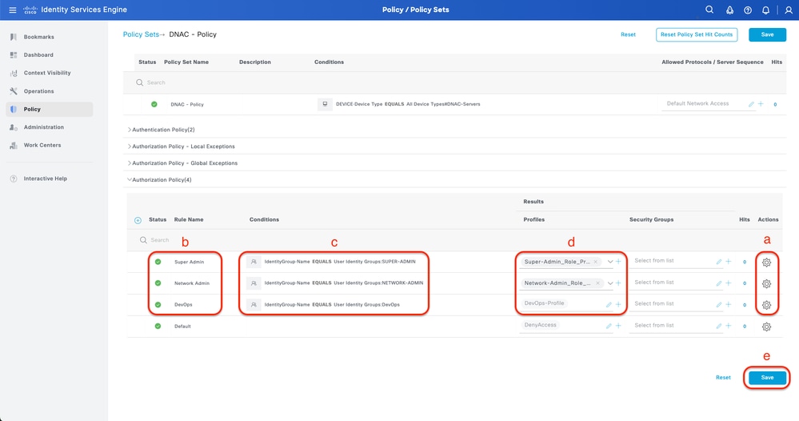The width and height of the screenshot is (799, 421).
Task: Toggle status of Network Admin rule
Action: (158, 283)
